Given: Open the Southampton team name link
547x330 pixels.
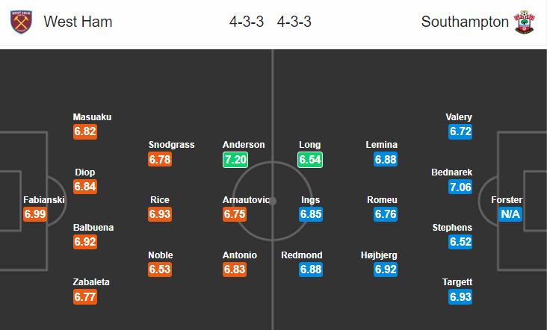Looking at the screenshot, I should (x=465, y=22).
